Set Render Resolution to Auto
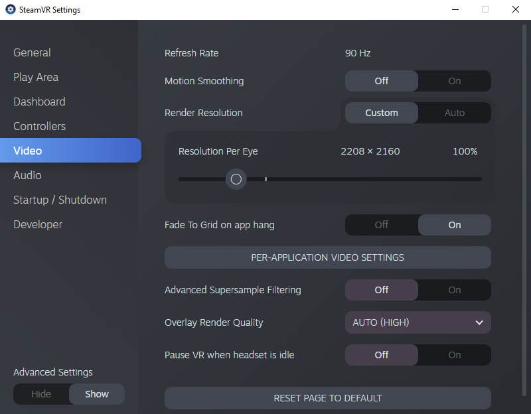The width and height of the screenshot is (531, 414). click(x=455, y=113)
